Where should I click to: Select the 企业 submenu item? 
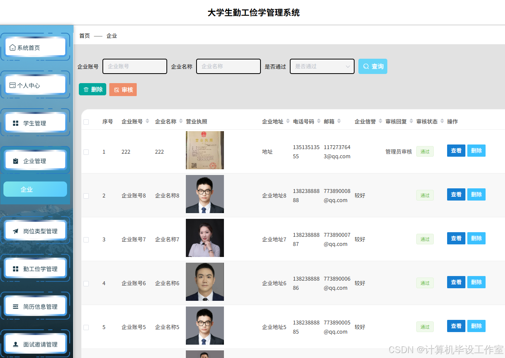coord(35,189)
